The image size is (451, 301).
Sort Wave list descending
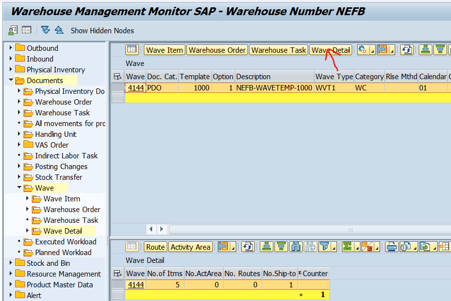(x=440, y=50)
